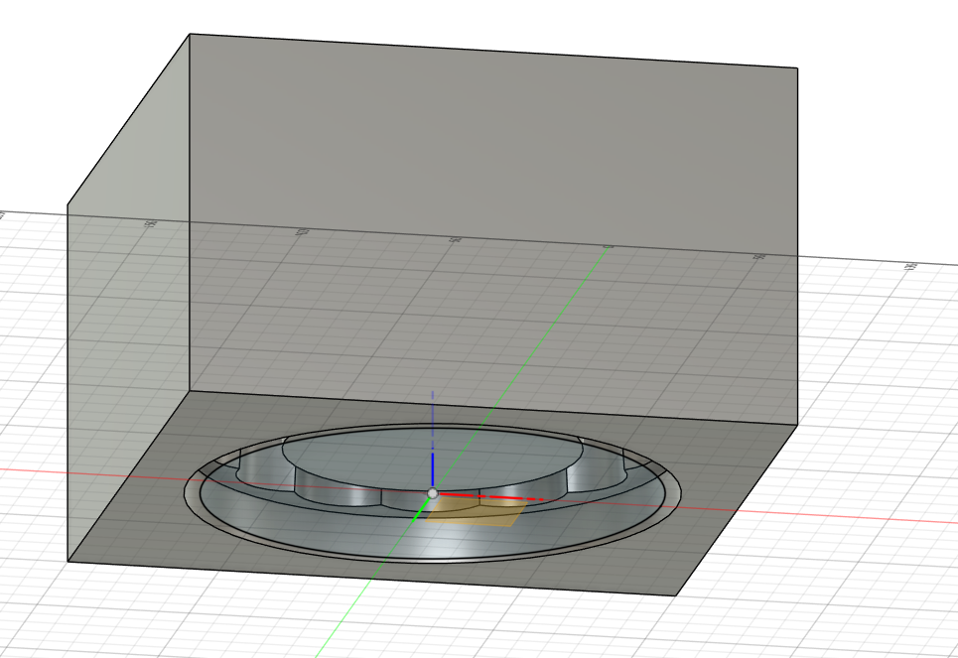Image resolution: width=958 pixels, height=658 pixels.
Task: Click the white origin point sphere
Action: (432, 493)
